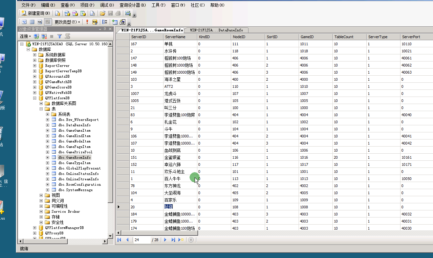Toggle the Results pane icon
The image size is (433, 258).
48,22
